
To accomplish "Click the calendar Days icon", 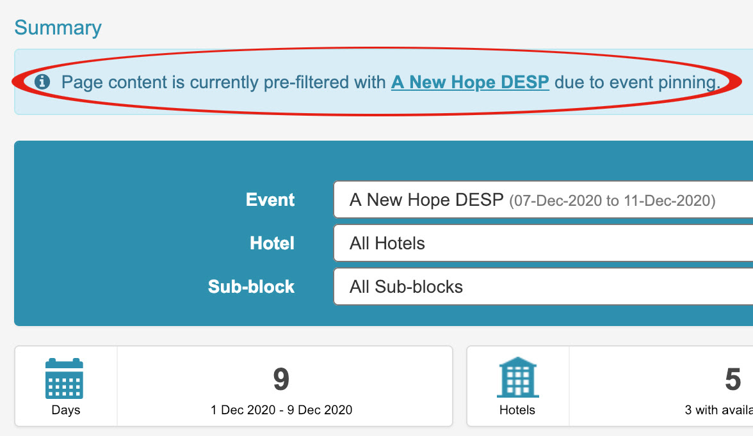I will [x=64, y=378].
